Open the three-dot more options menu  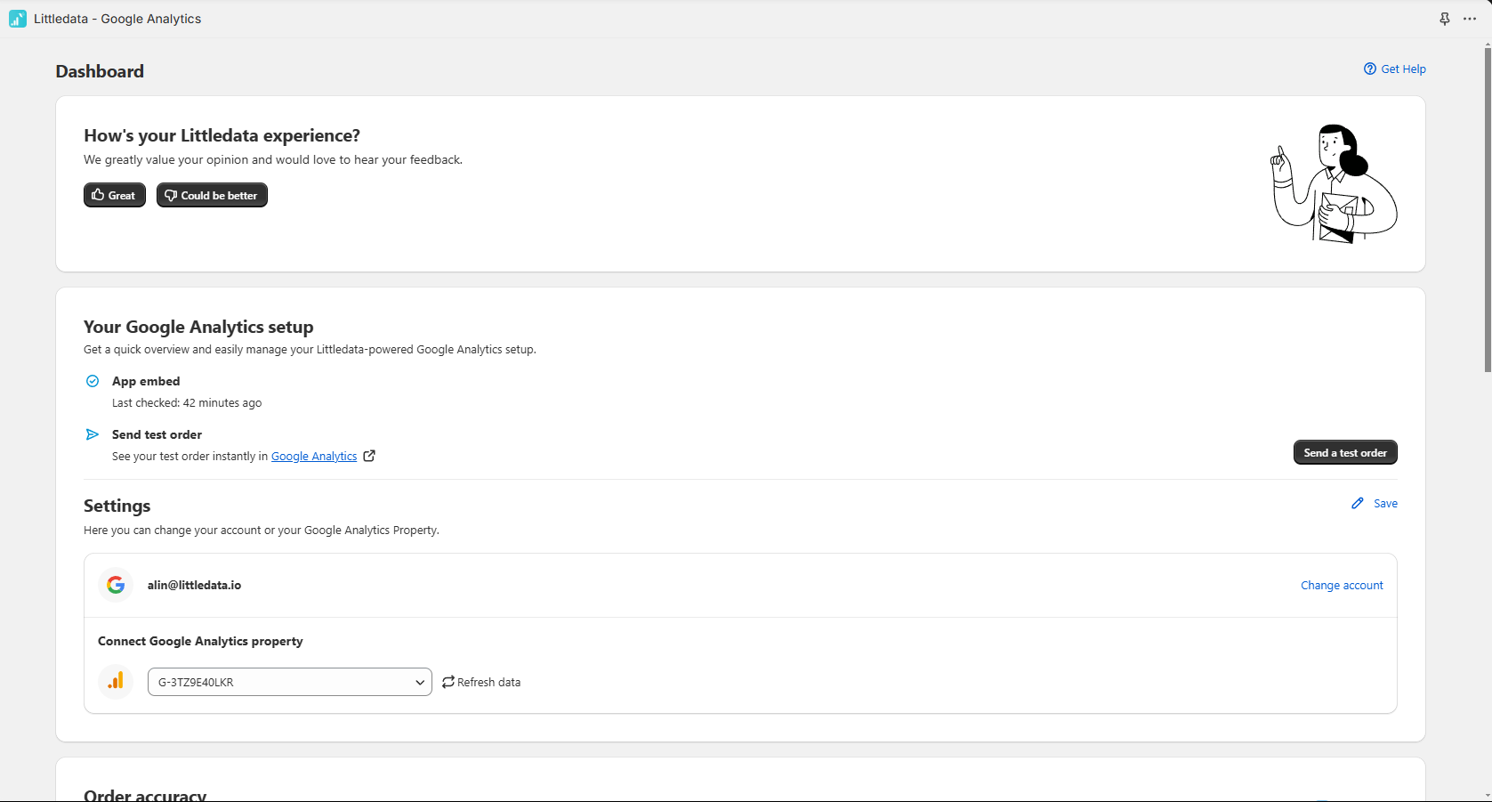pyautogui.click(x=1470, y=19)
